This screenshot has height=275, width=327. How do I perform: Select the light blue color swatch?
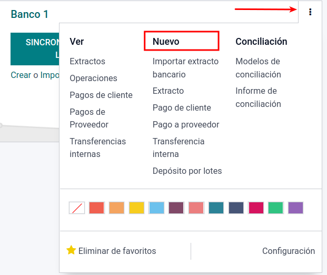click(157, 208)
